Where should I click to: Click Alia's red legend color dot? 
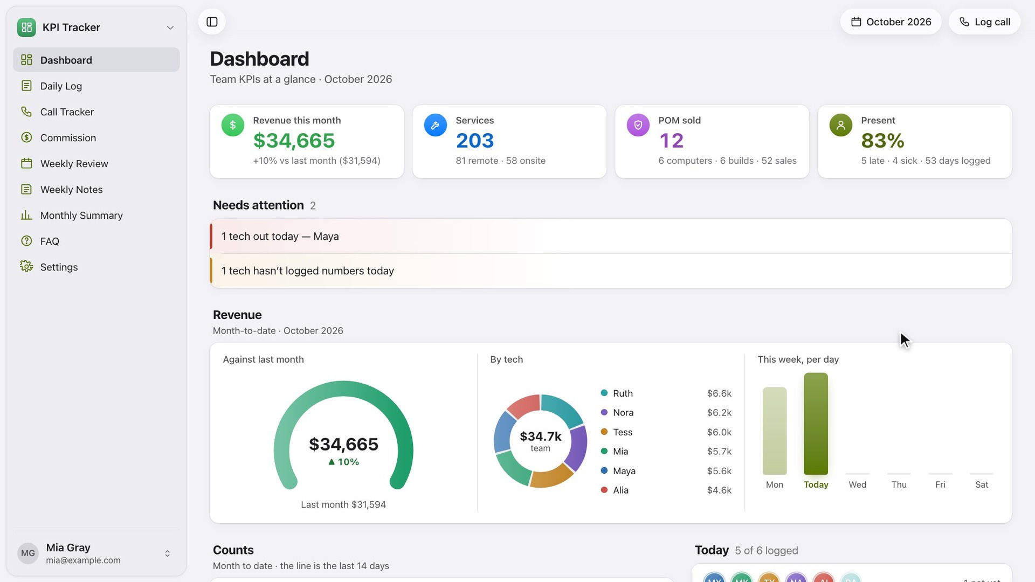[604, 490]
